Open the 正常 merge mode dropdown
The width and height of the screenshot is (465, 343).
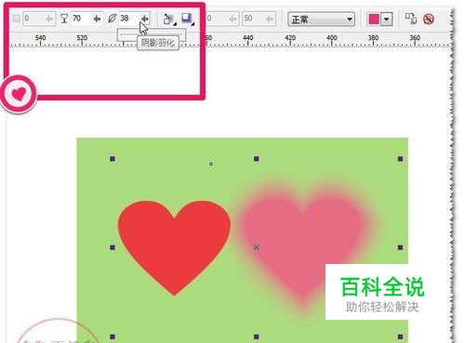click(x=321, y=20)
